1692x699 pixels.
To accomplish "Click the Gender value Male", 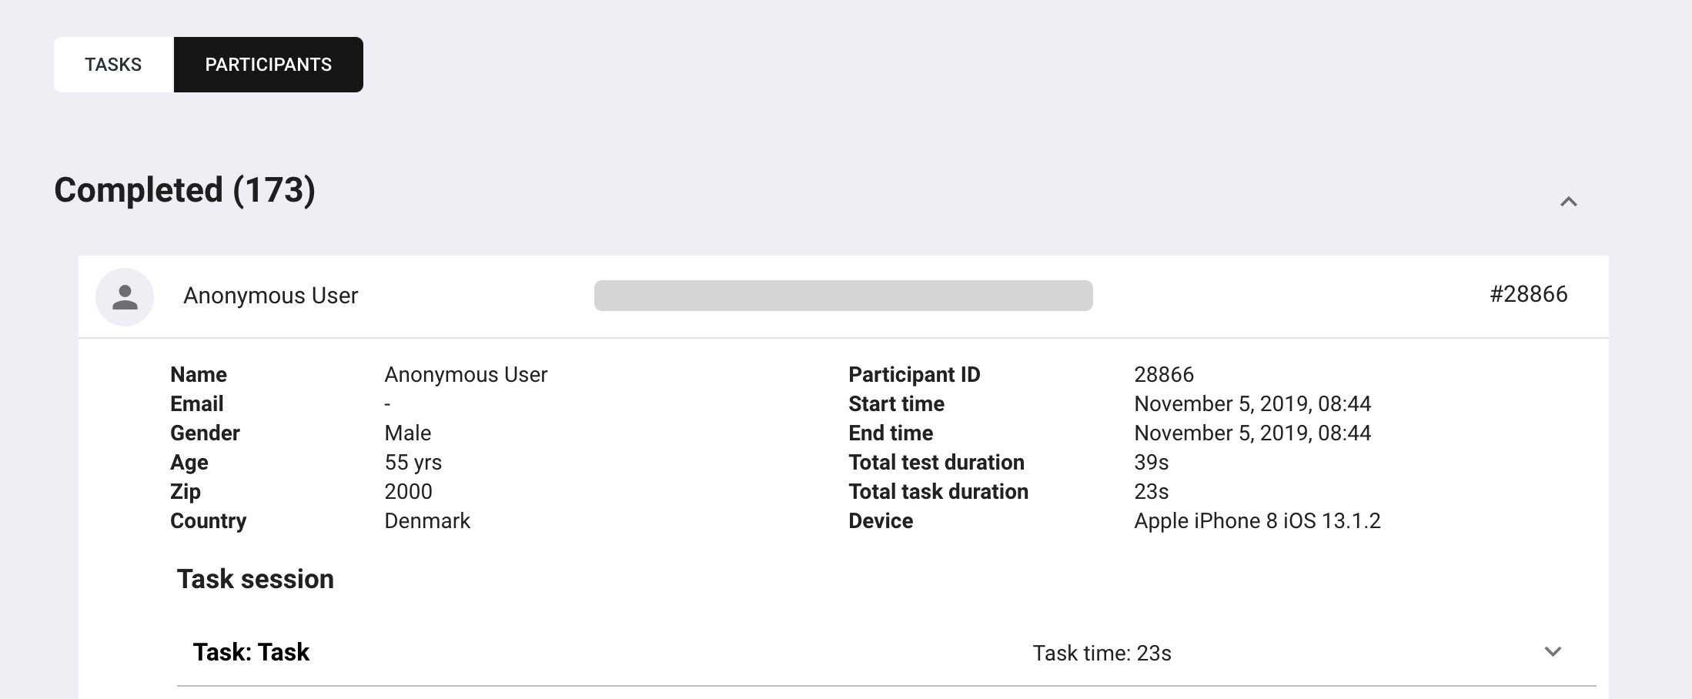I will coord(408,433).
